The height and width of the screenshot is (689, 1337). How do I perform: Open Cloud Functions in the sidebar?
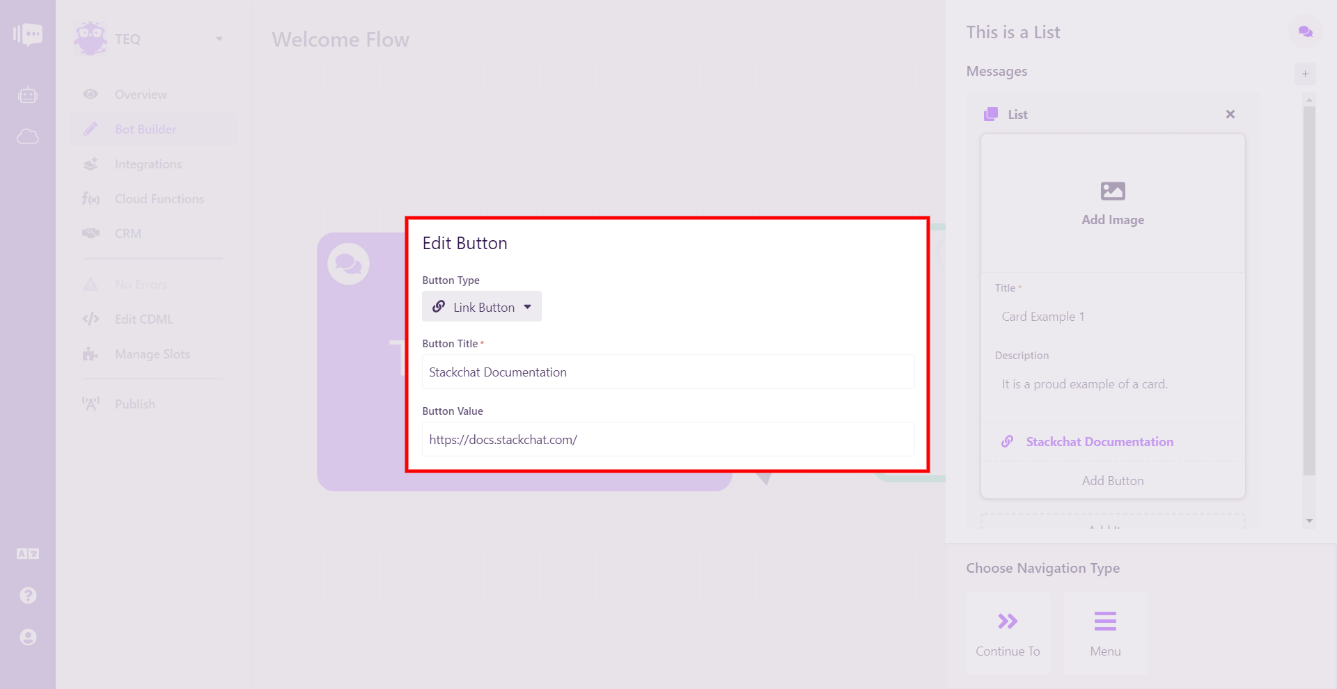[x=153, y=199]
